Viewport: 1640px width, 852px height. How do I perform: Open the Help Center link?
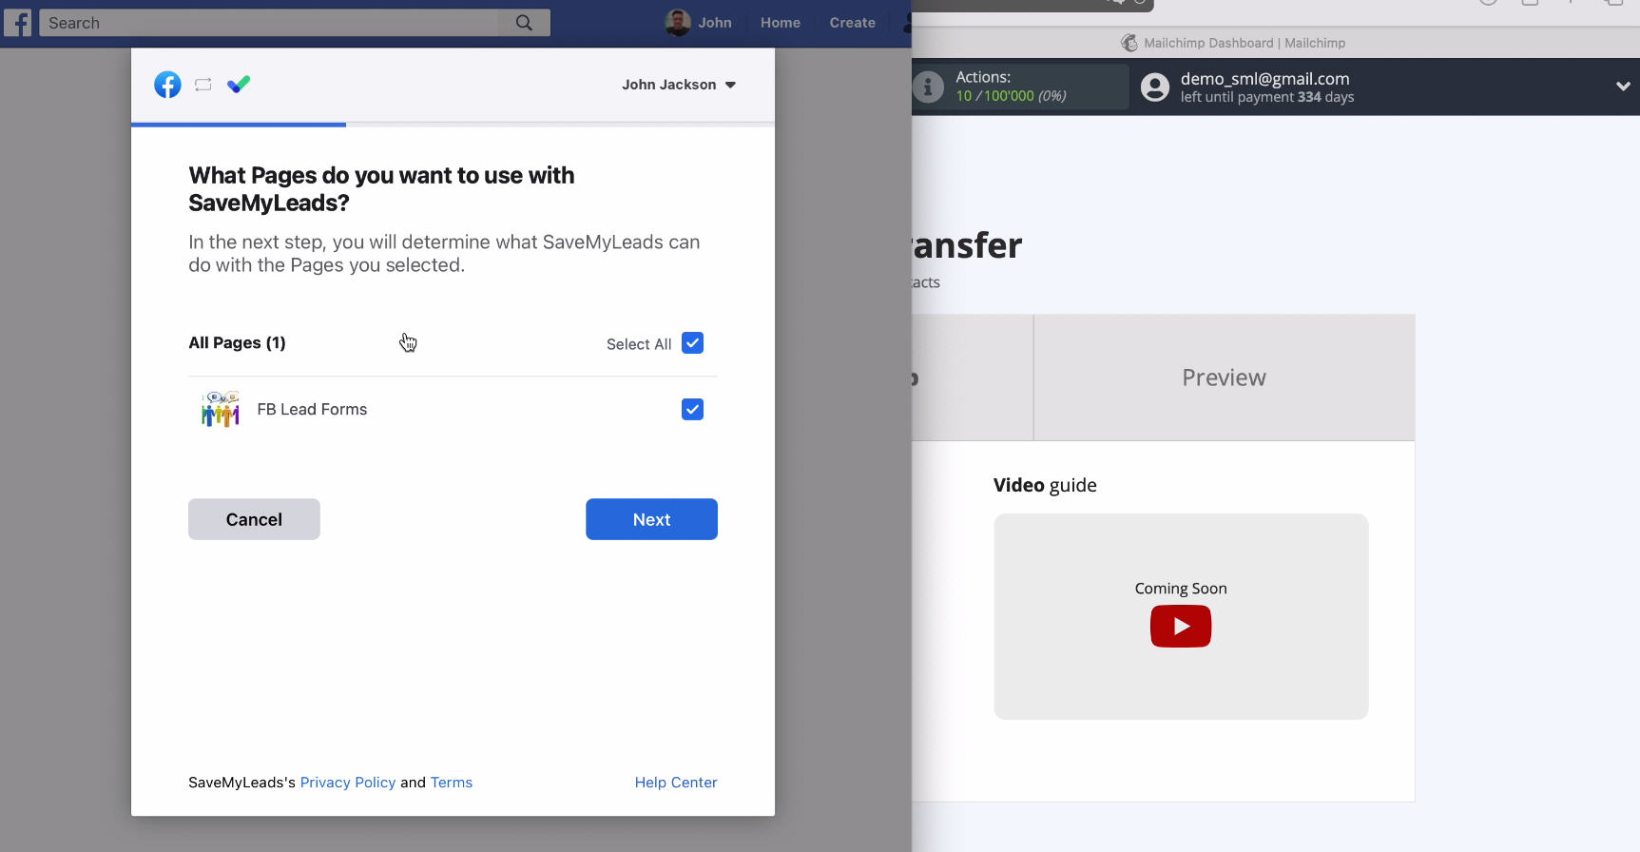pos(676,783)
